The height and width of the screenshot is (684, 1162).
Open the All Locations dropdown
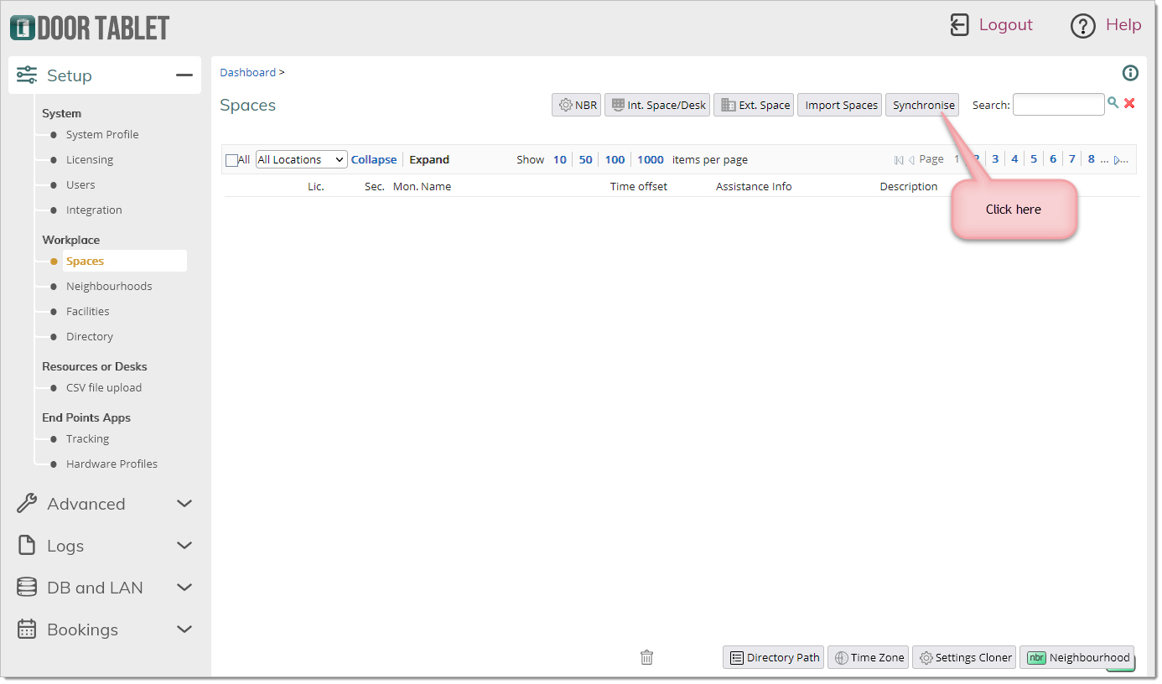coord(301,159)
